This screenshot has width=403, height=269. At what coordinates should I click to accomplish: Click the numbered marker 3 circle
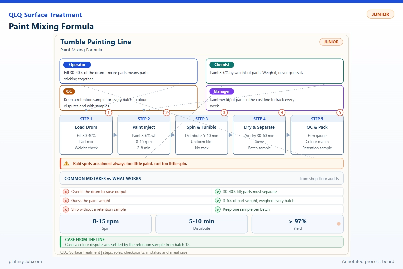point(224,113)
